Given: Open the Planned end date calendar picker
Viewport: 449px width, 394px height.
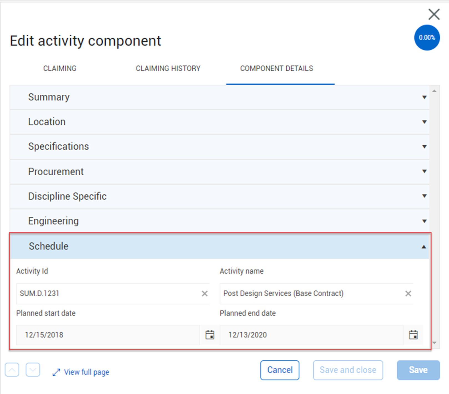Looking at the screenshot, I should pyautogui.click(x=413, y=335).
